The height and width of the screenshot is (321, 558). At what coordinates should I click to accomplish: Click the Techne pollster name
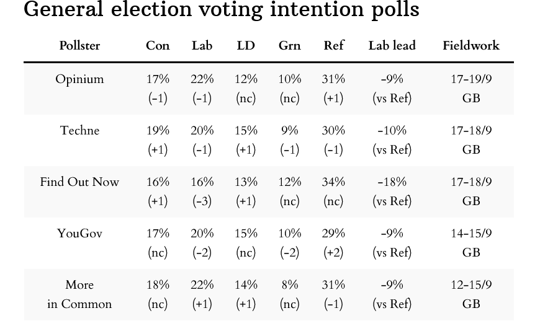tap(79, 131)
